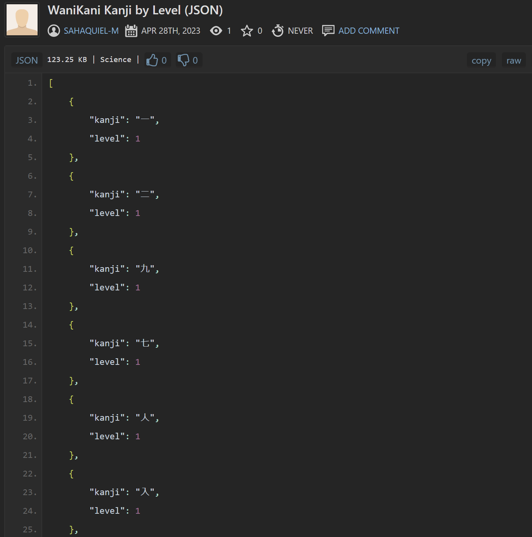Click the kanji value on line 3
Screen dimensions: 532x537
click(x=145, y=120)
